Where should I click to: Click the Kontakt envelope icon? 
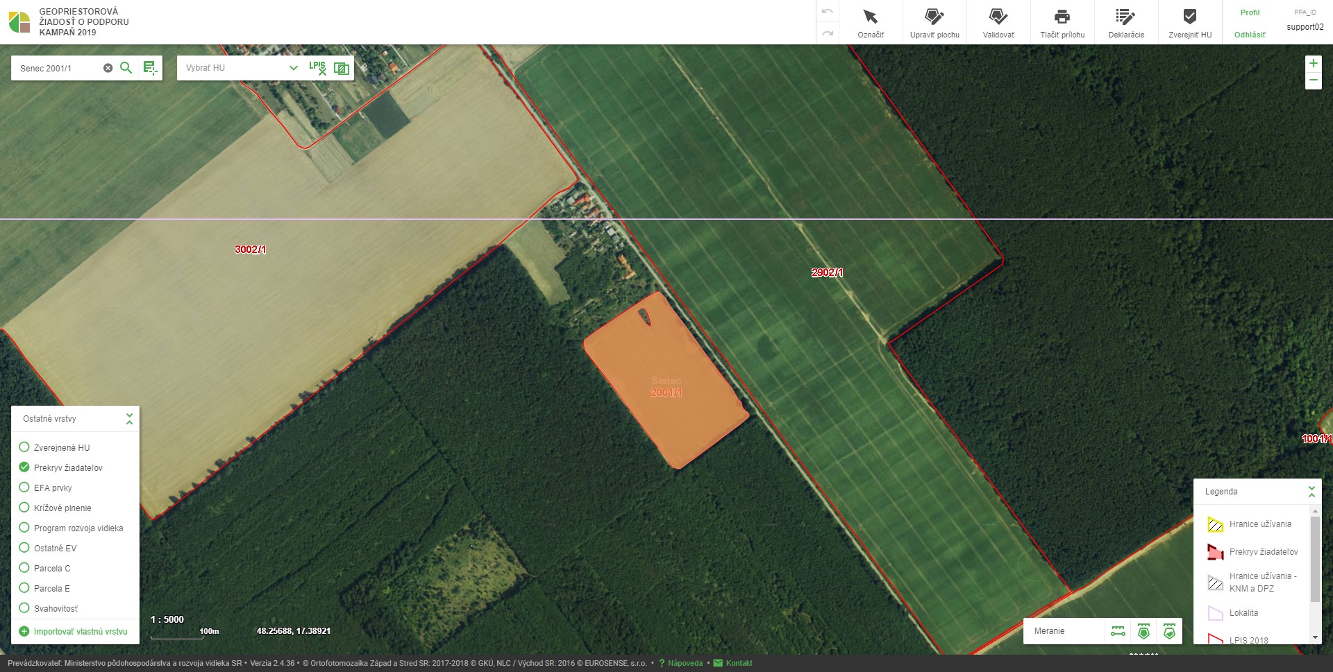click(x=718, y=663)
